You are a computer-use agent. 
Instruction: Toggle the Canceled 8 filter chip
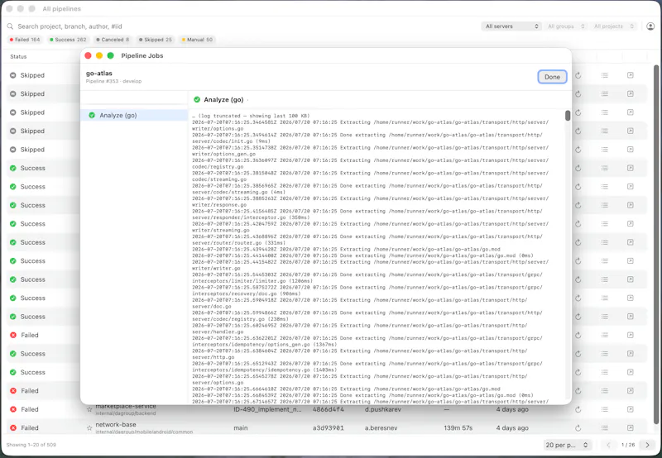[x=113, y=40]
